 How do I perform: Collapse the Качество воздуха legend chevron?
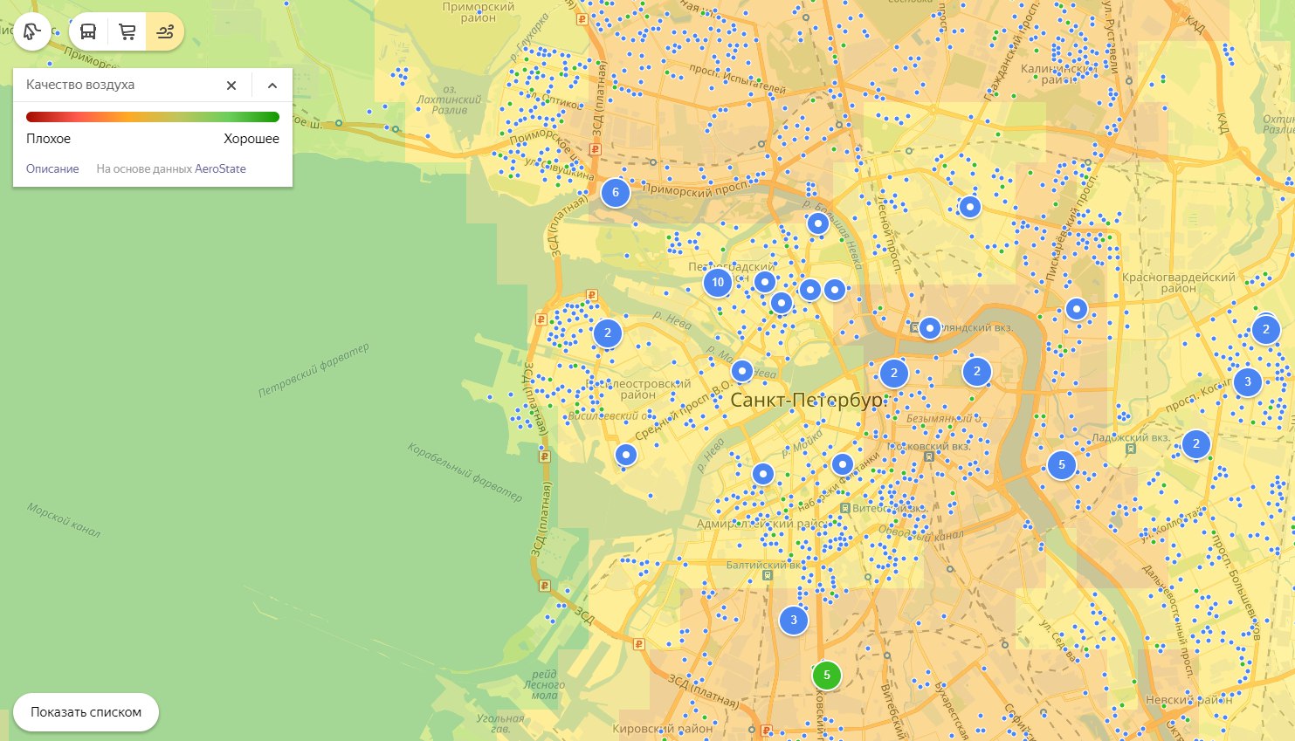point(272,86)
